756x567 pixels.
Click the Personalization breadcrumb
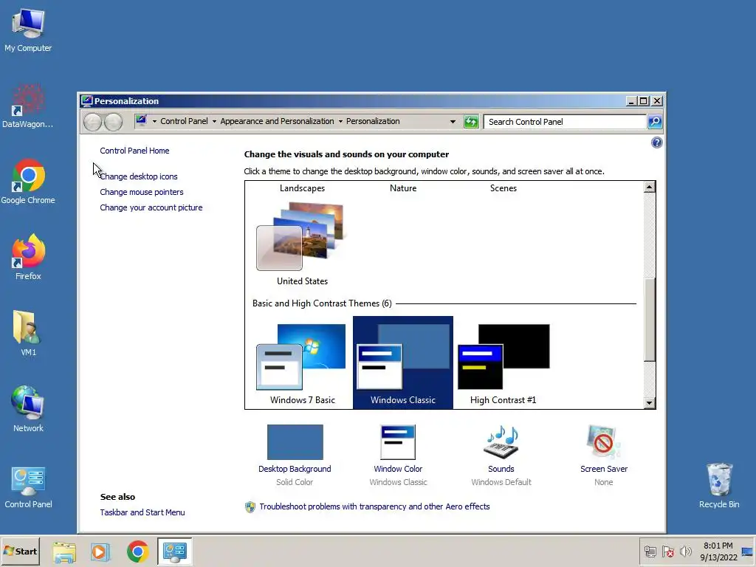pyautogui.click(x=373, y=122)
